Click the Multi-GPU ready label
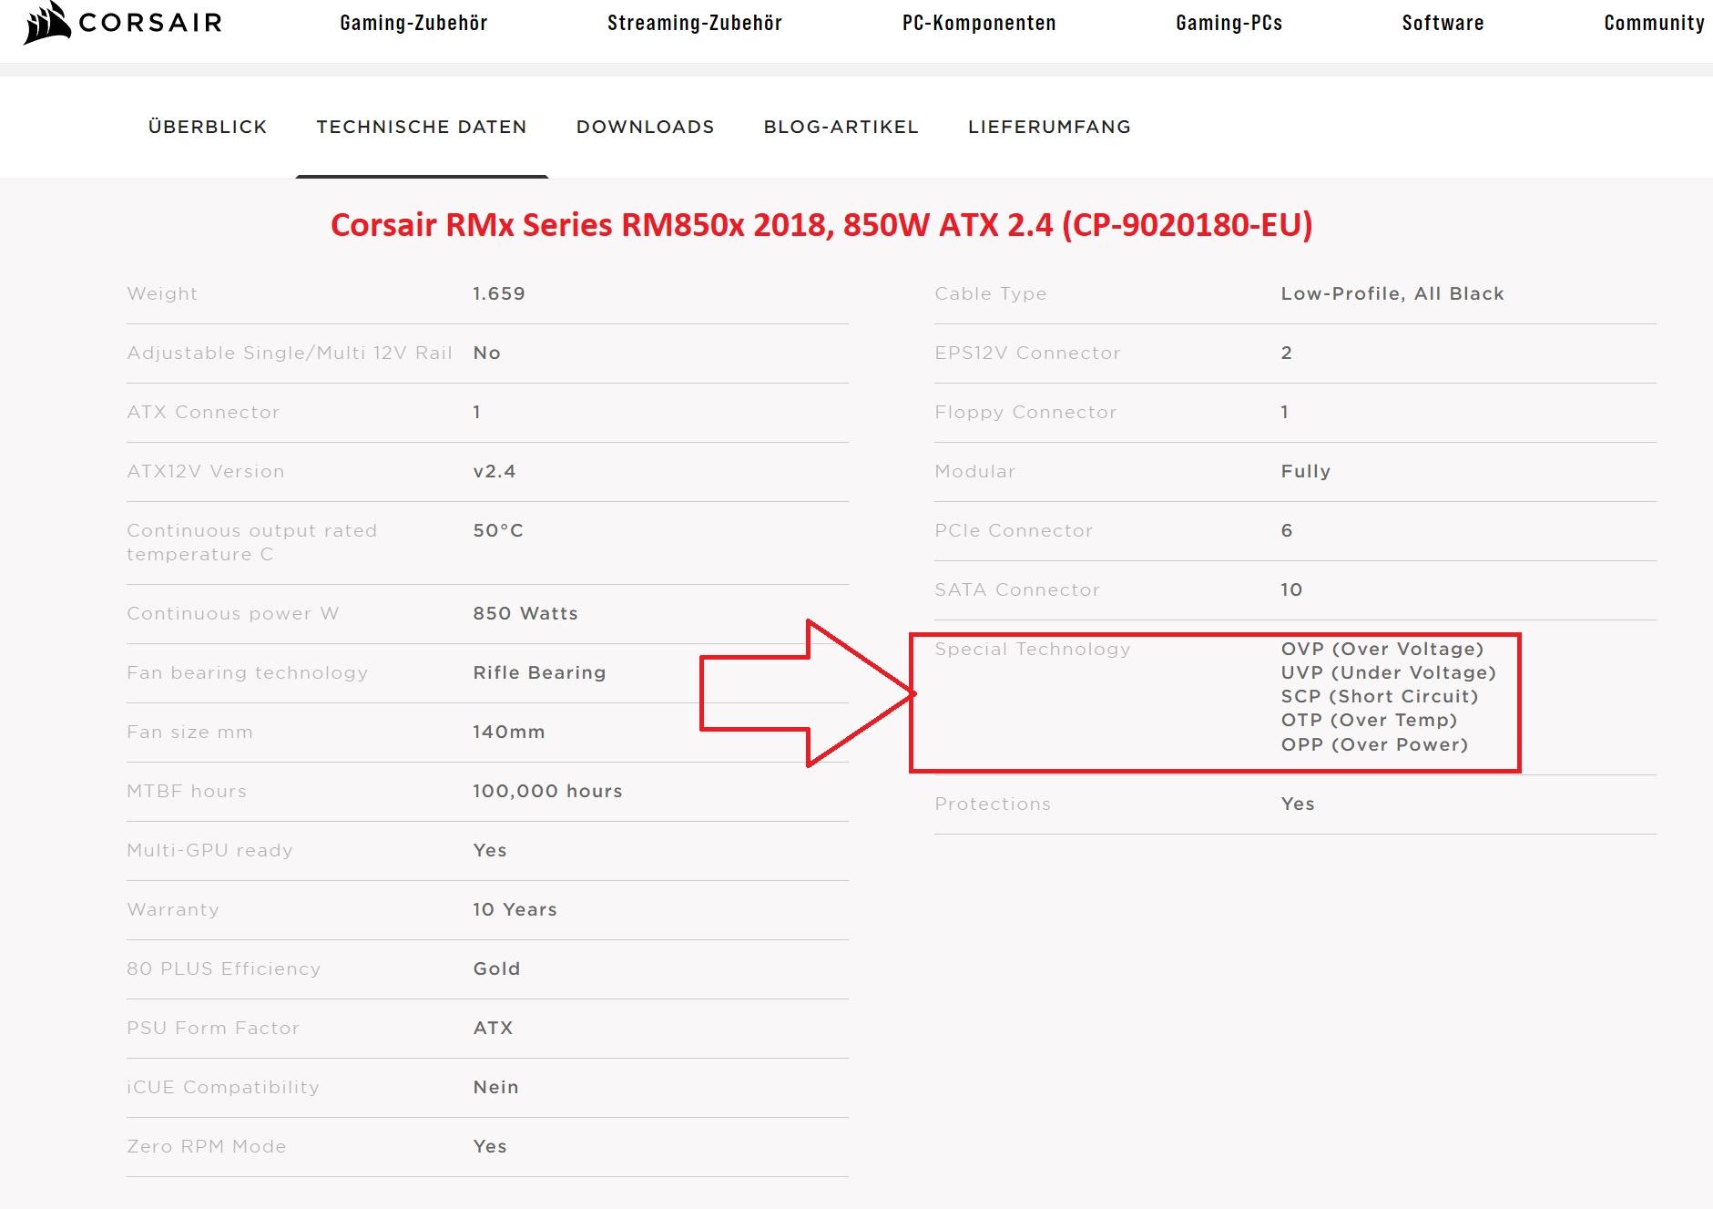Viewport: 1713px width, 1209px height. click(209, 850)
